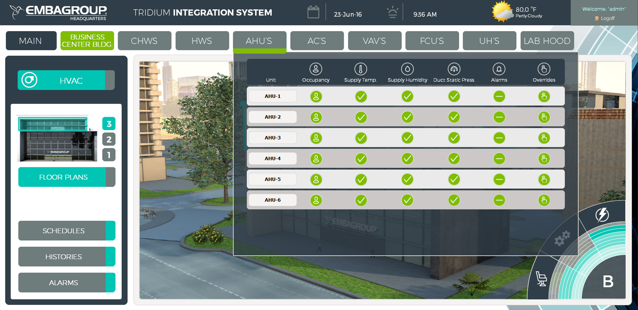Click the Alarms bell header icon

coord(499,69)
